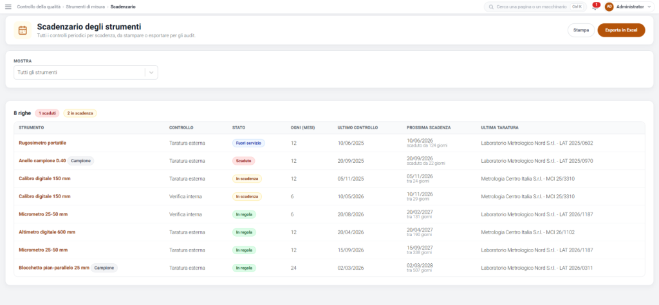Expand the Administrator account menu chevron
Viewport: 659px width, 305px height.
click(649, 6)
